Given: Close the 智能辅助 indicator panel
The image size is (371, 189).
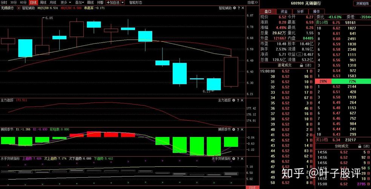Looking at the screenshot, I should coord(243,8).
